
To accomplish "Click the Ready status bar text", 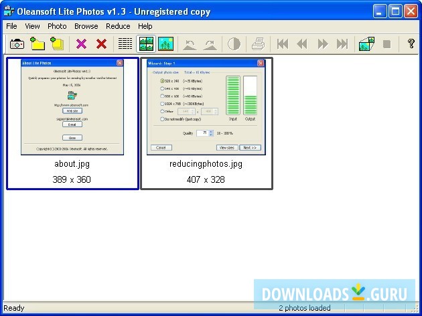I will (13, 308).
